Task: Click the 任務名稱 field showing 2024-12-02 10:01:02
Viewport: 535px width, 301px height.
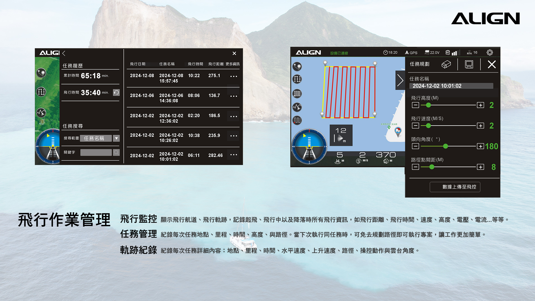Action: point(451,86)
